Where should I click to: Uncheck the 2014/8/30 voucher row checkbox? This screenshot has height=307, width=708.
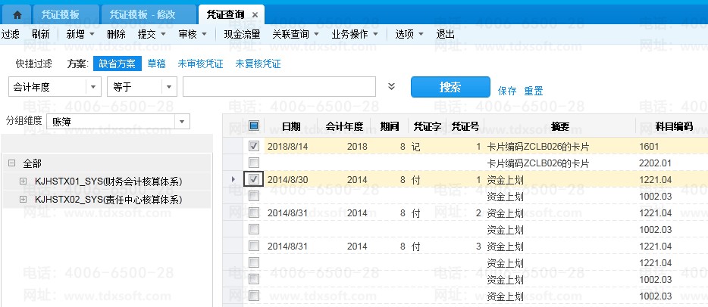point(254,179)
